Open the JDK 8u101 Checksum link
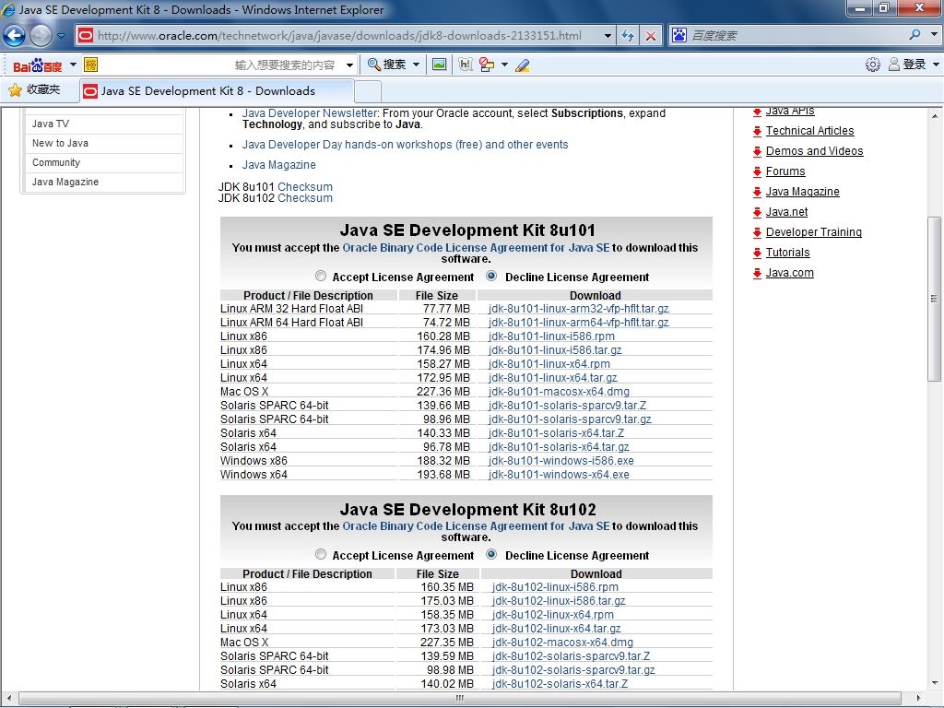Image resolution: width=944 pixels, height=708 pixels. 304,186
